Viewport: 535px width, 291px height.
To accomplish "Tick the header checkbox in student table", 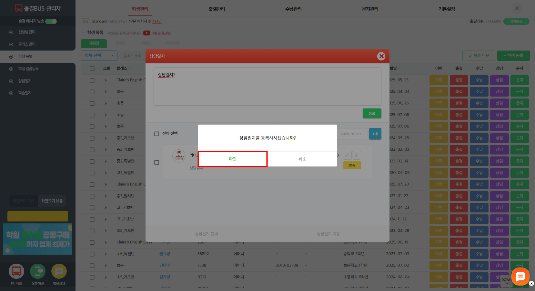I will [92, 69].
